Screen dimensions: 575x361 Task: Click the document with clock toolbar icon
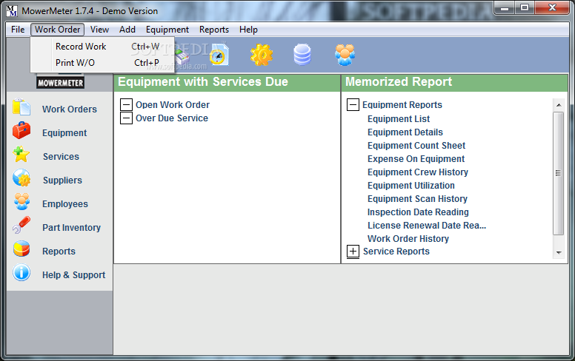[x=219, y=55]
